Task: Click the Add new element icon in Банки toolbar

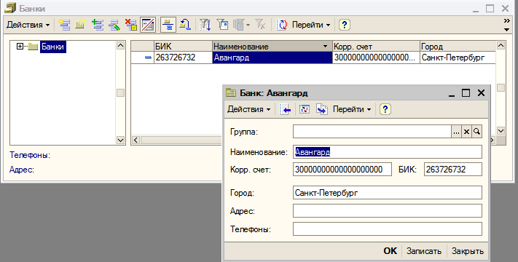Action: 64,25
